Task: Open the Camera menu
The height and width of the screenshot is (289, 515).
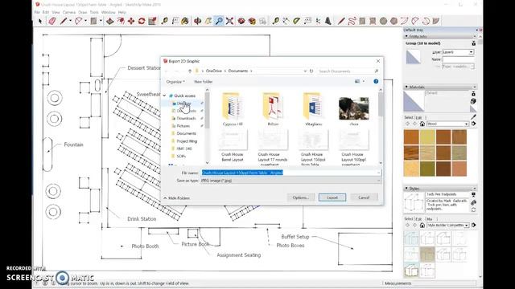Action: (69, 12)
